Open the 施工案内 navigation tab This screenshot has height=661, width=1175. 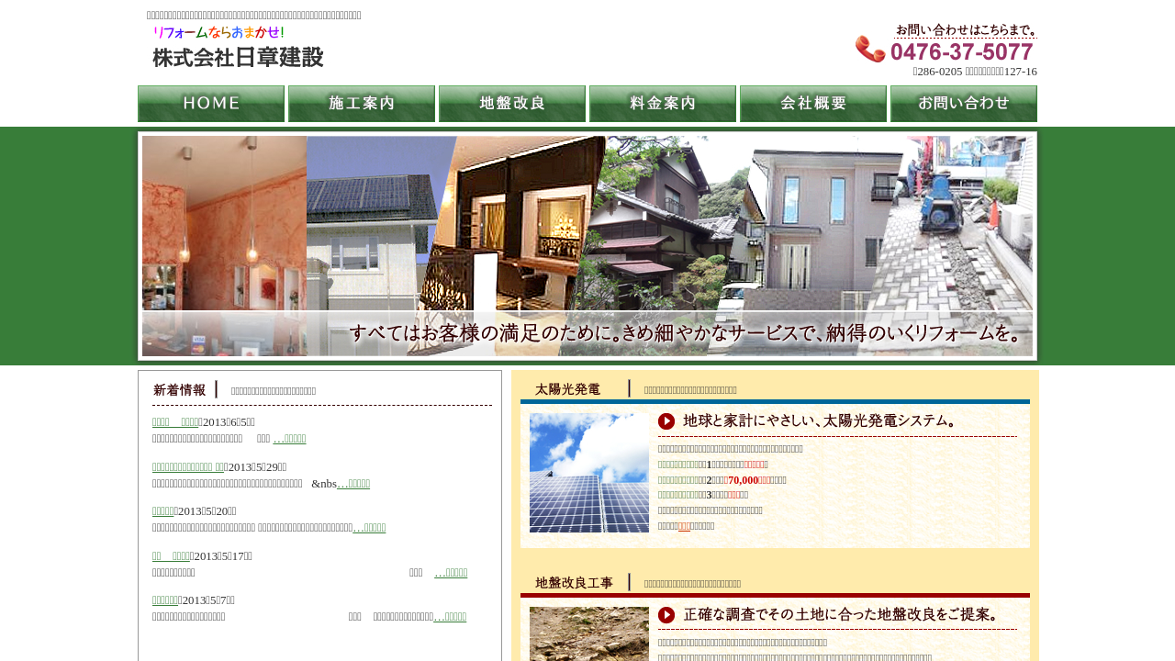pyautogui.click(x=362, y=104)
